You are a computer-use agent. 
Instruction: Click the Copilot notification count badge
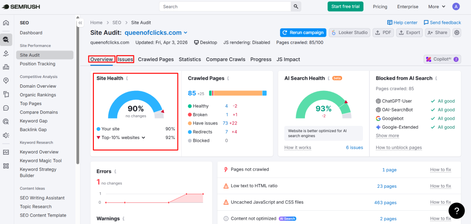(456, 59)
